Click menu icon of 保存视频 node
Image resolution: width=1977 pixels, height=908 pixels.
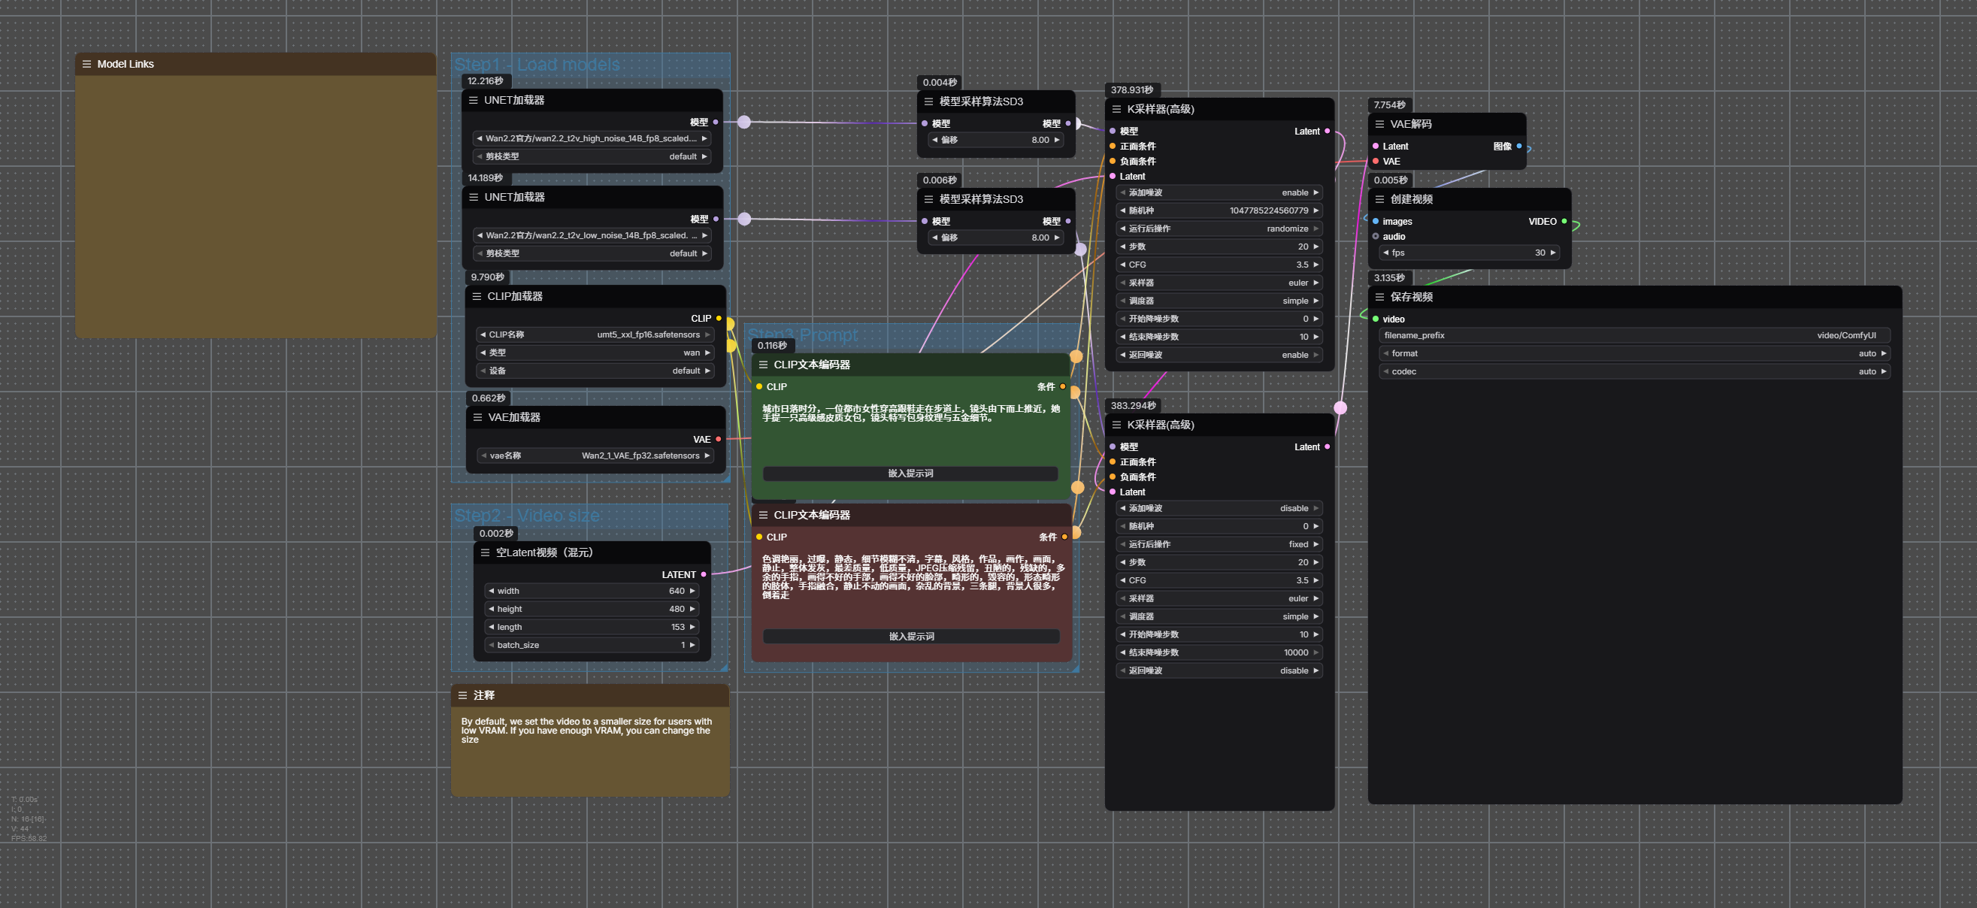click(1379, 297)
